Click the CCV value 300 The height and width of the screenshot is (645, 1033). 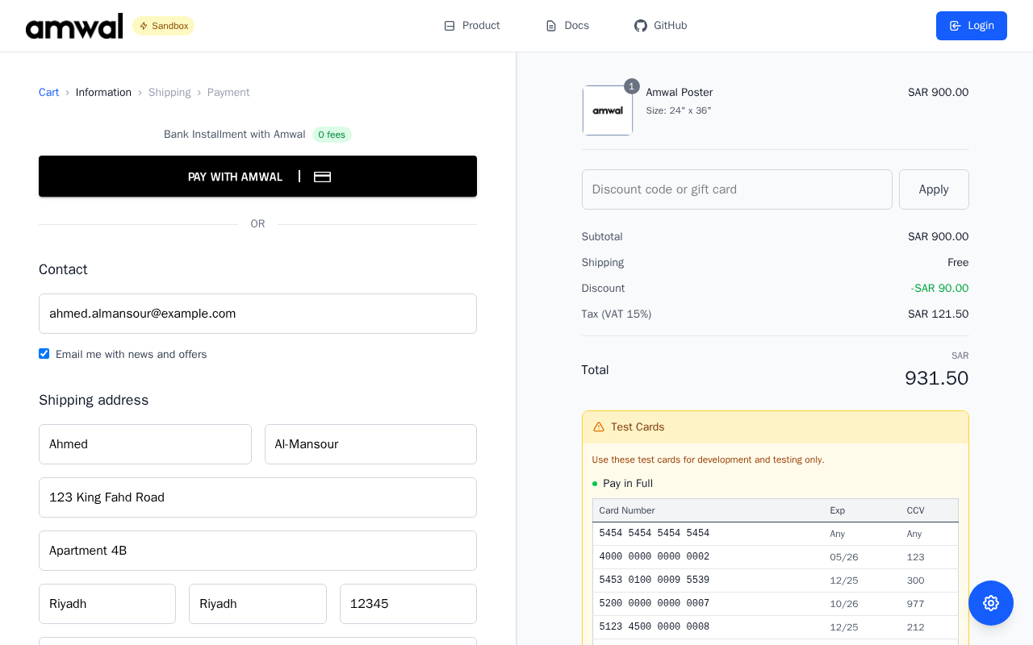click(916, 580)
